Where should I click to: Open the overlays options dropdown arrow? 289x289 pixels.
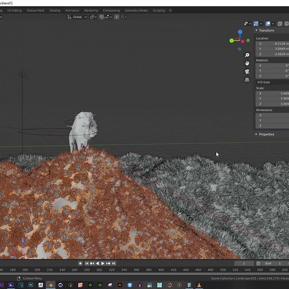click(273, 23)
